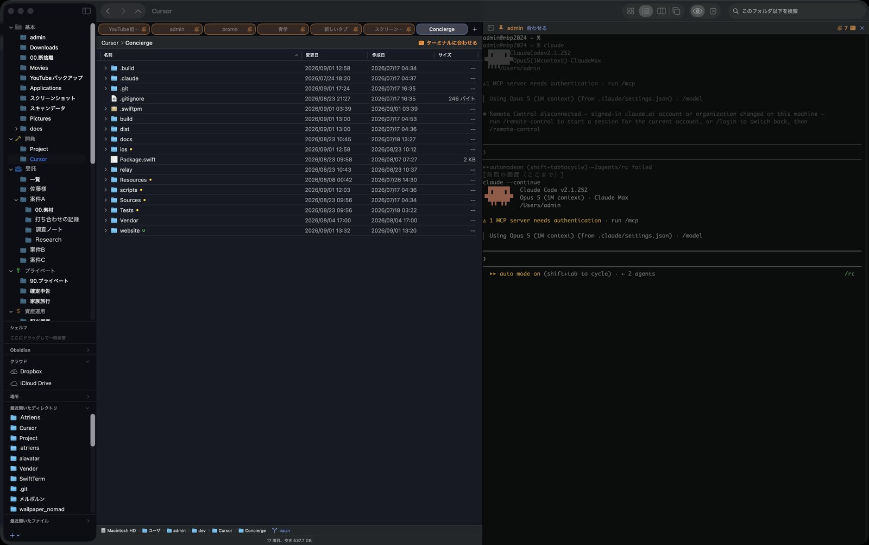This screenshot has width=869, height=545.
Task: Switch to gallery stack view
Action: [x=676, y=11]
